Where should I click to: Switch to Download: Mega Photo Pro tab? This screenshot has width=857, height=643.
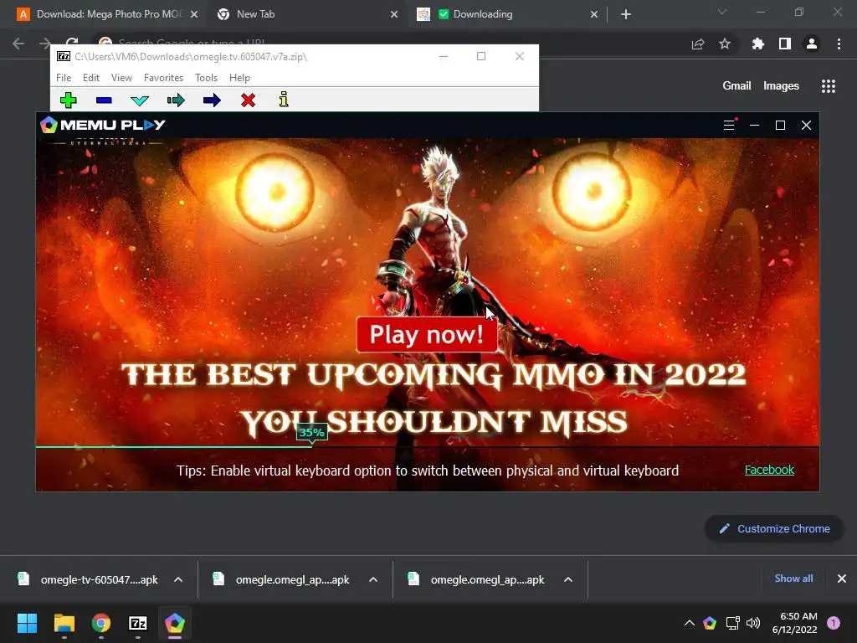click(x=109, y=14)
